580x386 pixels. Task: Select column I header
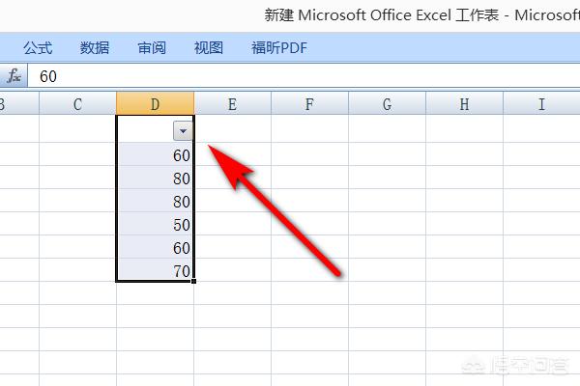point(540,104)
